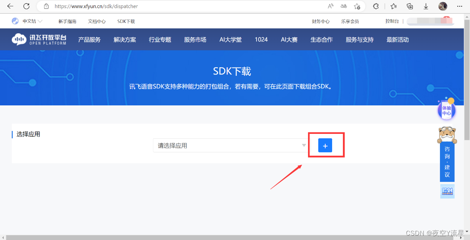Open browser extensions puzzle icon
Viewport: 470px width, 240px height.
[x=376, y=6]
